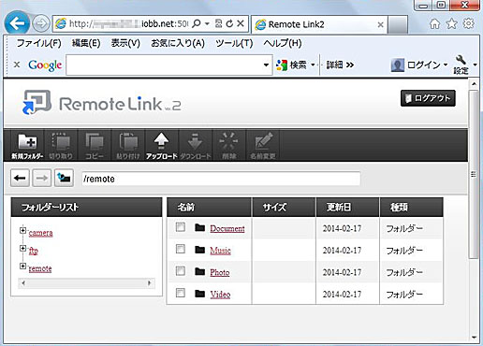
Task: Click the browser Back button
Action: pos(17,23)
